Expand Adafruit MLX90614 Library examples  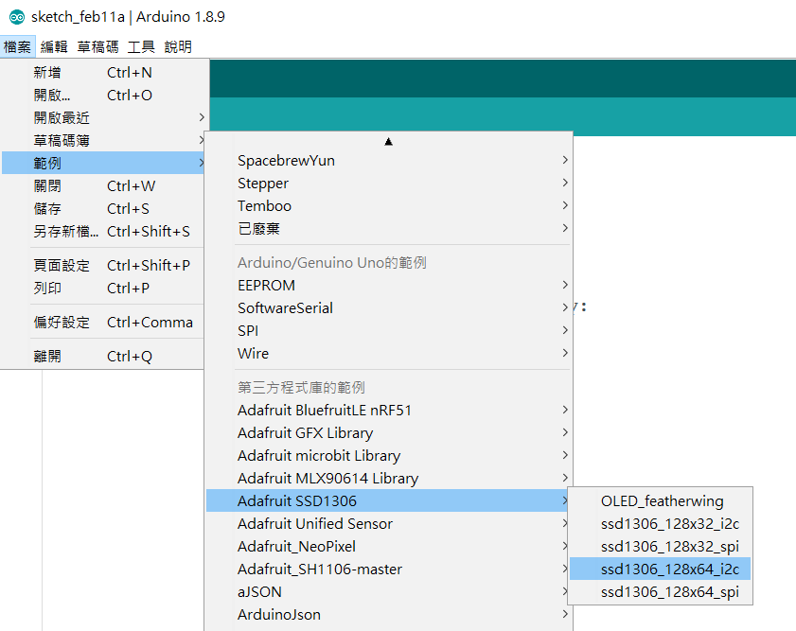tap(389, 479)
